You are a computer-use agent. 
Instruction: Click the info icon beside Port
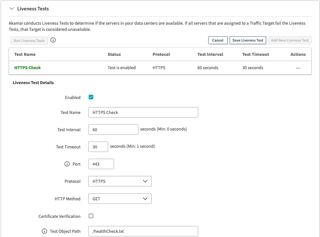click(67, 164)
